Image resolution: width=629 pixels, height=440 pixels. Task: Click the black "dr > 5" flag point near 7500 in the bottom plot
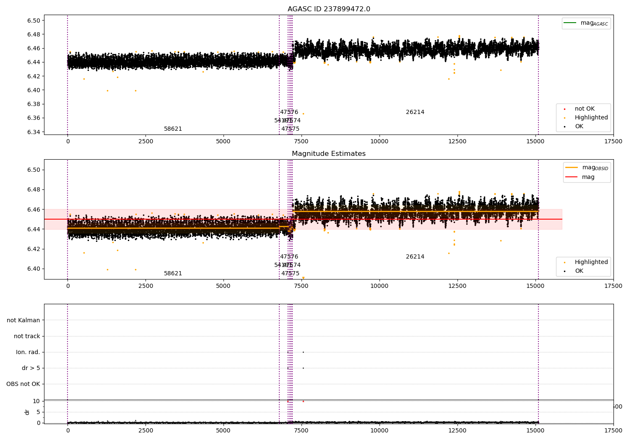(303, 368)
